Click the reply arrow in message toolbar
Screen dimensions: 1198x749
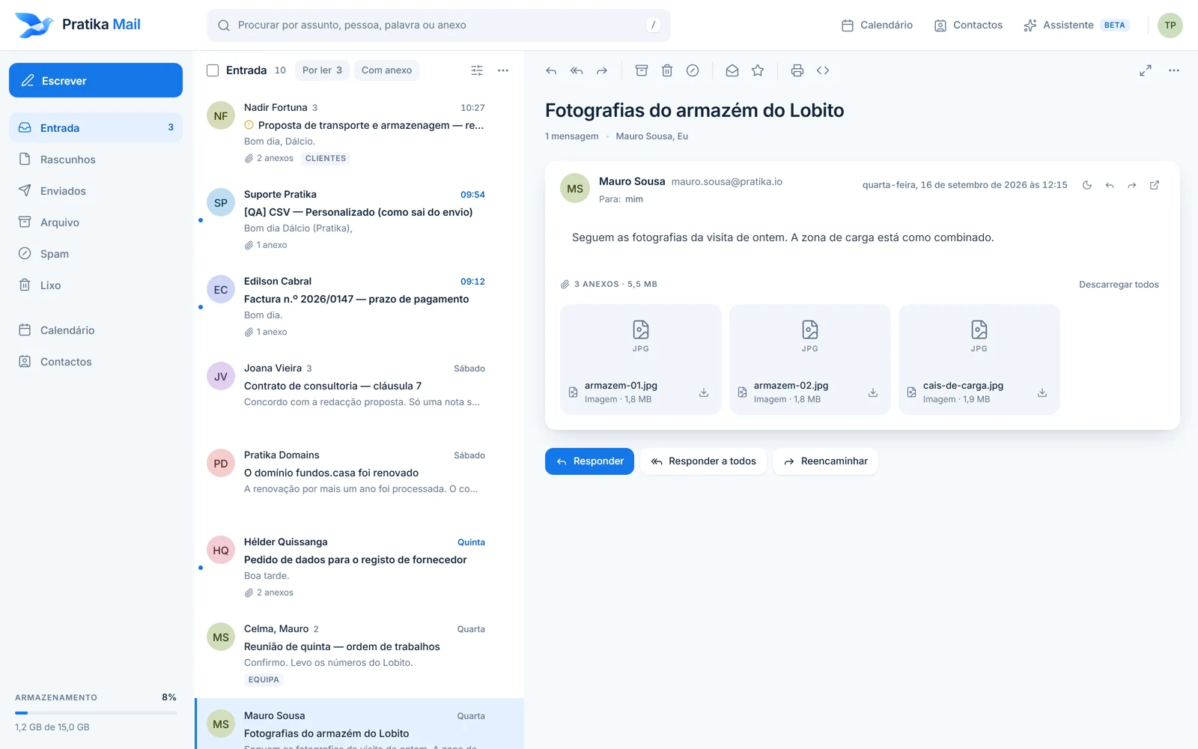click(551, 70)
